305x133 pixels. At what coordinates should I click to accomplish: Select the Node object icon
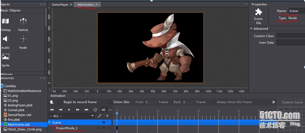point(23,39)
